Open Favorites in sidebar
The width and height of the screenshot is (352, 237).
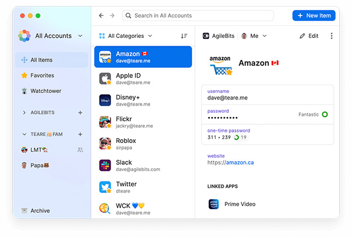coord(52,75)
